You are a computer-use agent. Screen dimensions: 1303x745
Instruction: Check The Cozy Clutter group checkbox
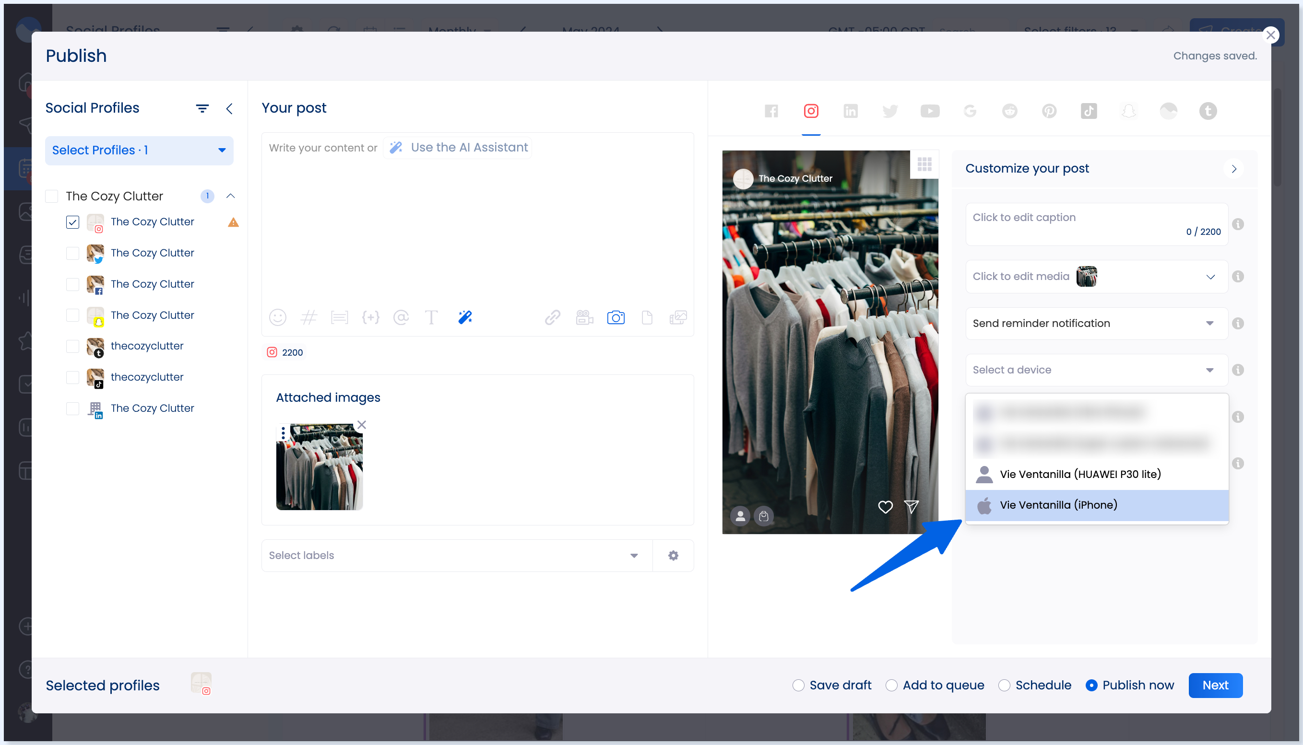tap(52, 197)
